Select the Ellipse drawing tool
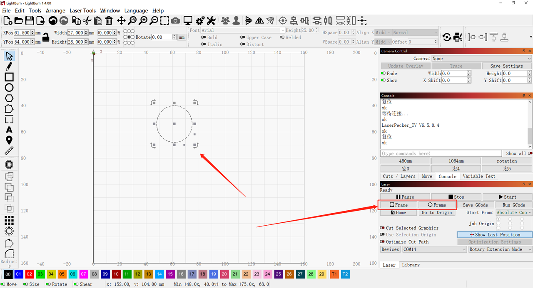533x288 pixels. point(9,88)
